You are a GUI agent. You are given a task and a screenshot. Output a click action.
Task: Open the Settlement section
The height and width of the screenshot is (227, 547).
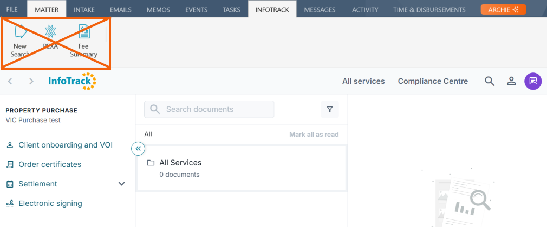click(38, 184)
